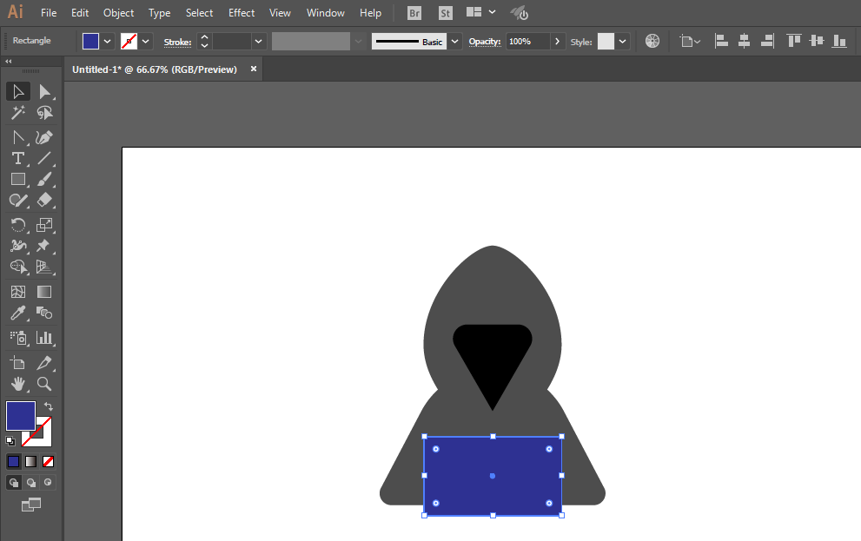Click the Opacity panel link
The image size is (861, 541).
coord(484,42)
